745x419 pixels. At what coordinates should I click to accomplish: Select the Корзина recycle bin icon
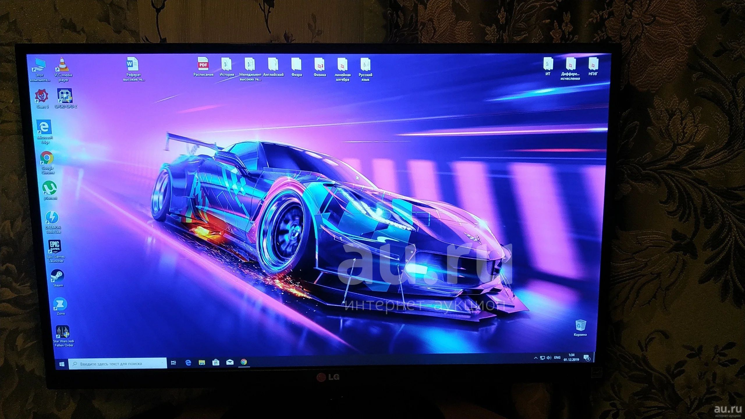580,328
